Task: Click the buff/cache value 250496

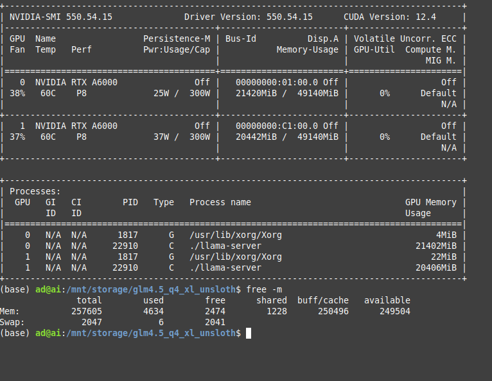Action: [333, 312]
